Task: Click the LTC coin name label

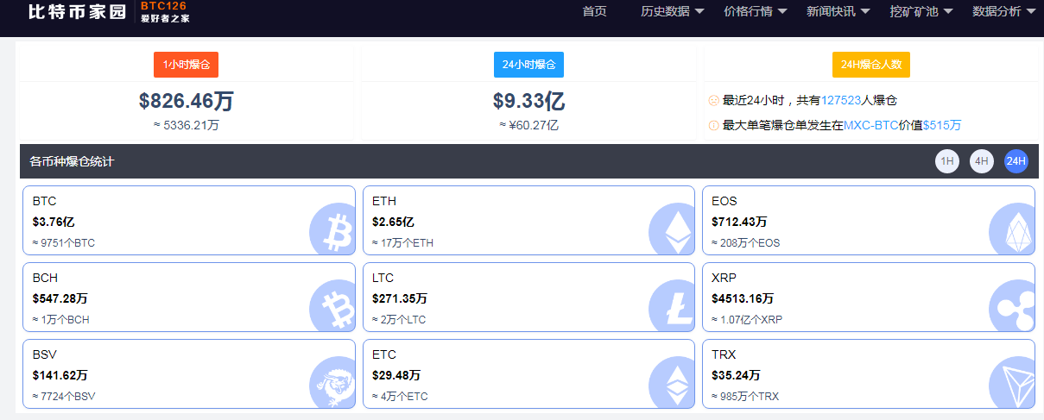Action: [383, 278]
